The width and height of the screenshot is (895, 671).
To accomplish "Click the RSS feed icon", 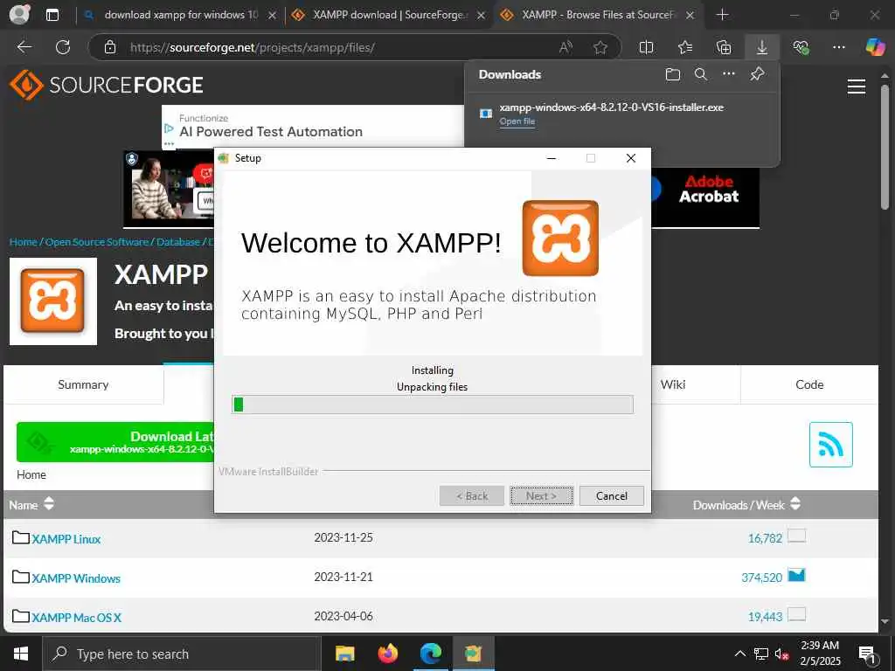I will tap(830, 445).
